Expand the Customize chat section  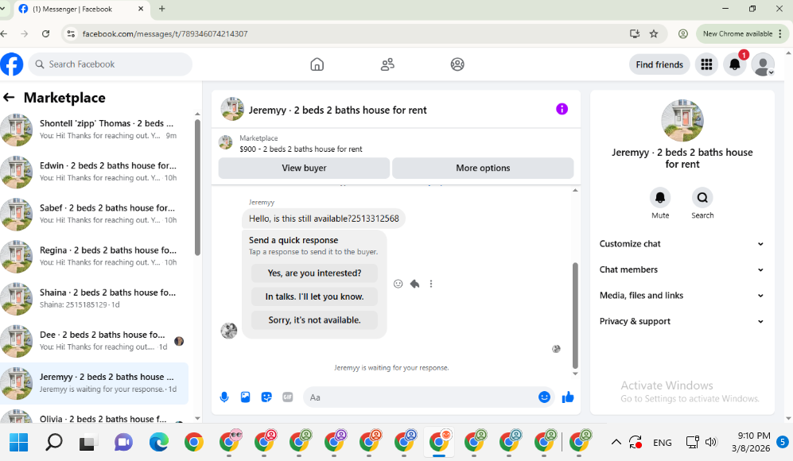(x=681, y=244)
